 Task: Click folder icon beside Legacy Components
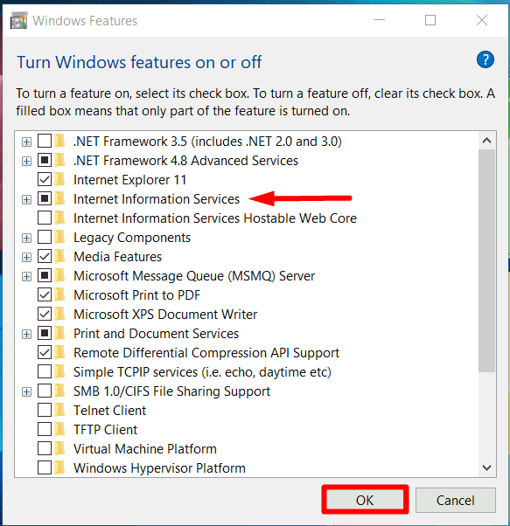pos(60,237)
